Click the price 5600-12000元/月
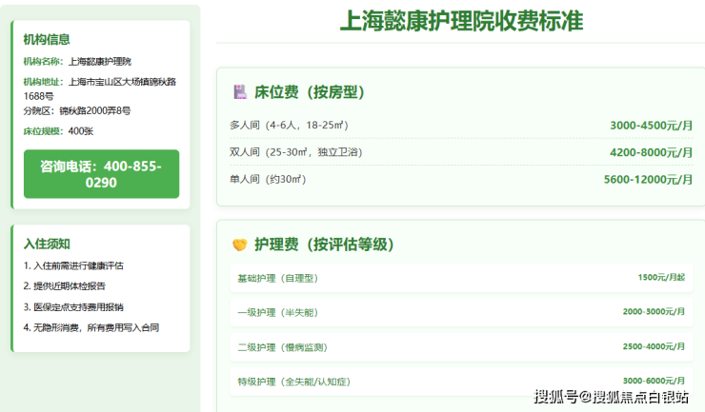705x412 pixels. pyautogui.click(x=648, y=179)
